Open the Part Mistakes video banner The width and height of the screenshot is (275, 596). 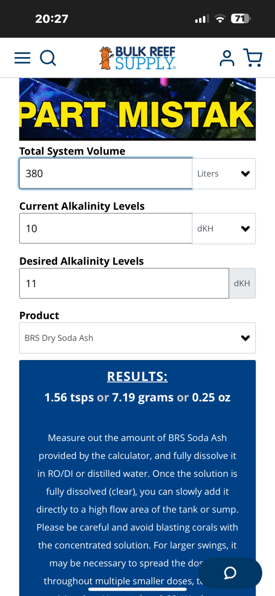(x=137, y=109)
